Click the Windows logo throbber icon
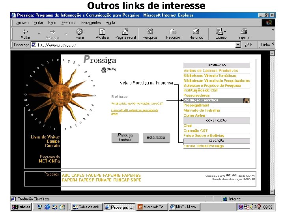The image size is (284, 213). tap(269, 22)
